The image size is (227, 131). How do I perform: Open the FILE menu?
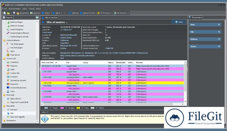click(5, 9)
